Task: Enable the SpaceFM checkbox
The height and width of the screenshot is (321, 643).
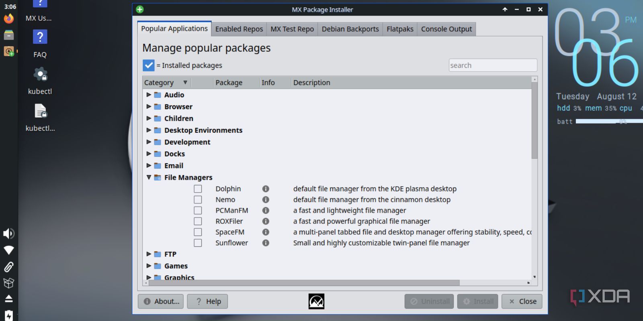Action: point(198,232)
